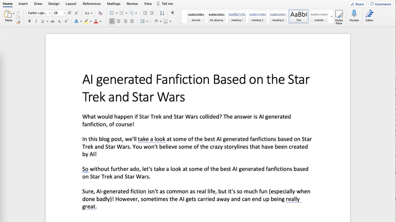396x222 pixels.
Task: Click the Paste clipboard icon
Action: tap(9, 14)
